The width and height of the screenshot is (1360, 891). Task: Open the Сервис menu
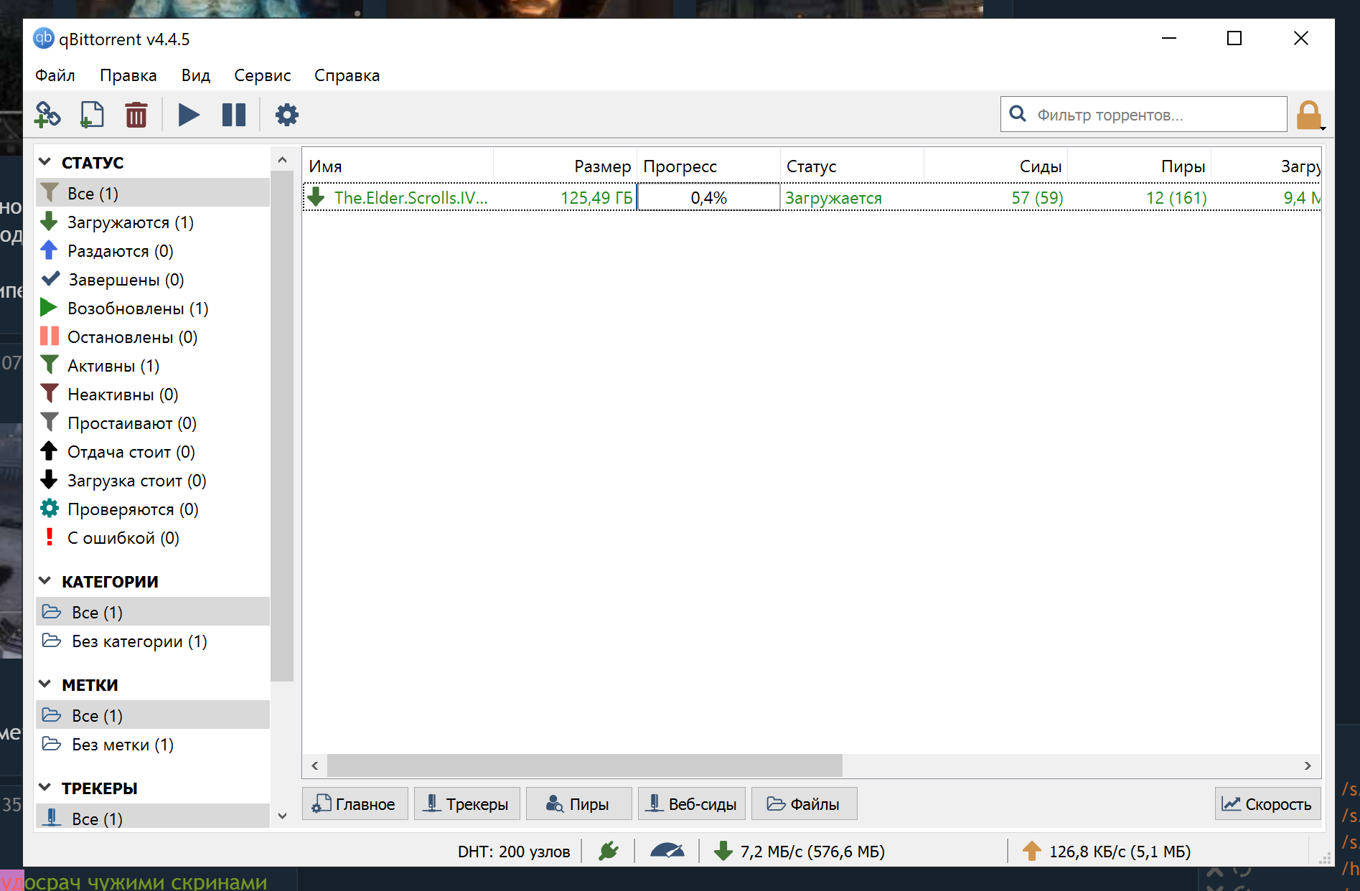(x=263, y=75)
